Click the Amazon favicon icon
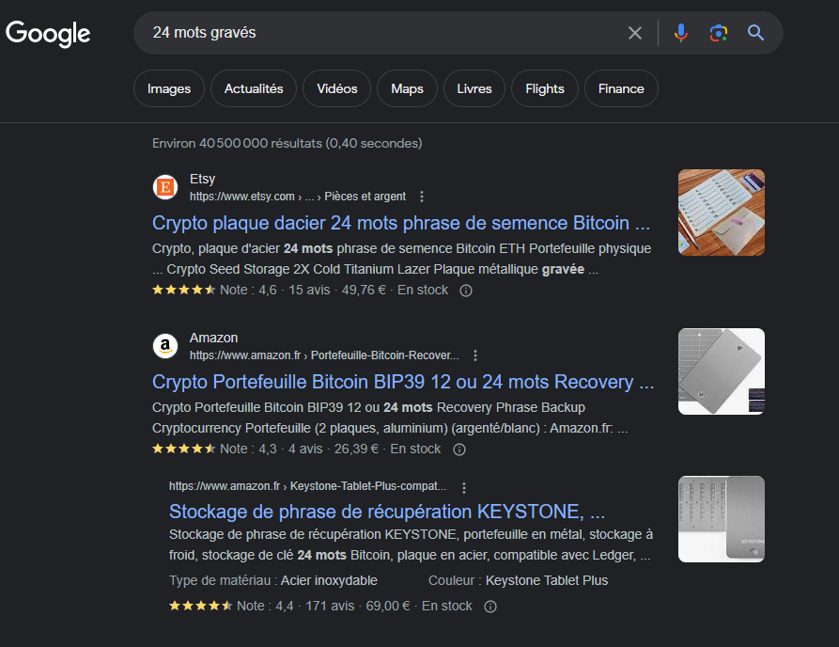This screenshot has width=839, height=647. pyautogui.click(x=165, y=346)
